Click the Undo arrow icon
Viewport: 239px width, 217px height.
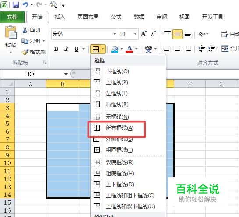[25, 4]
